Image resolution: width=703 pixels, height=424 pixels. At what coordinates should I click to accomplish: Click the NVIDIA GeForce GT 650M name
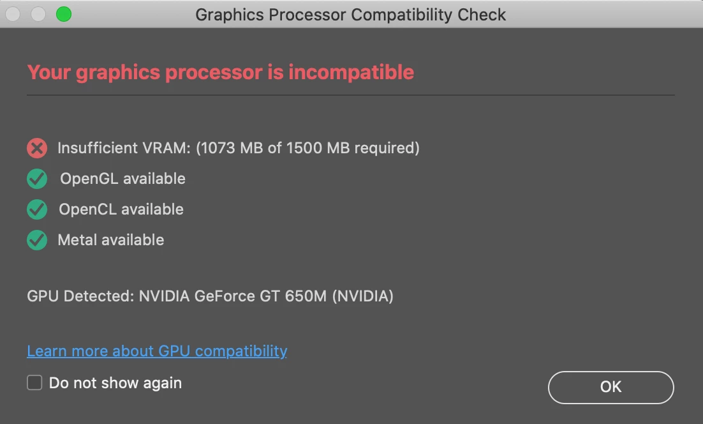(x=233, y=296)
